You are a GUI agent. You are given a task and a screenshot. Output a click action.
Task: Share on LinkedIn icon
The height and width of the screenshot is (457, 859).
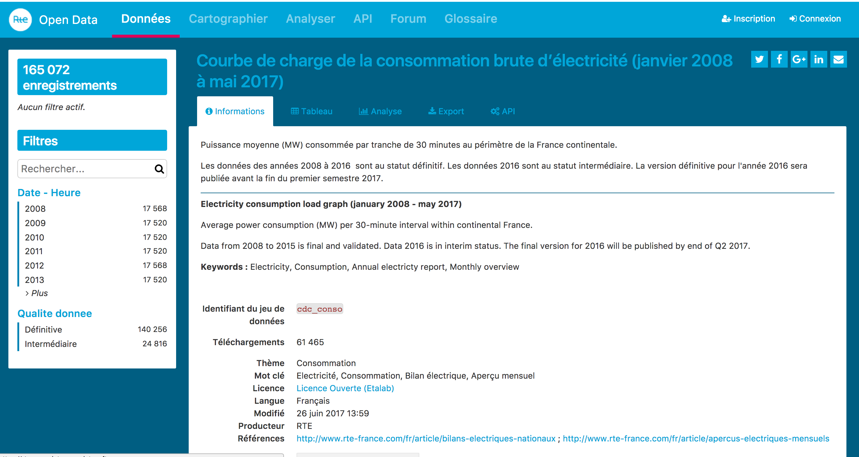pos(819,59)
